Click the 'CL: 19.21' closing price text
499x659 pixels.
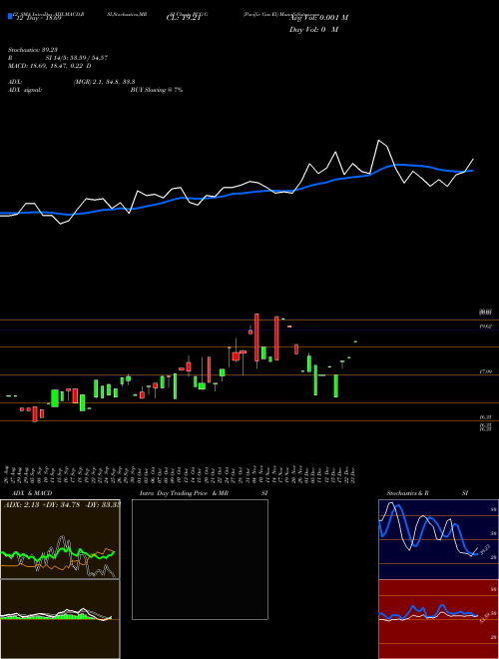183,19
